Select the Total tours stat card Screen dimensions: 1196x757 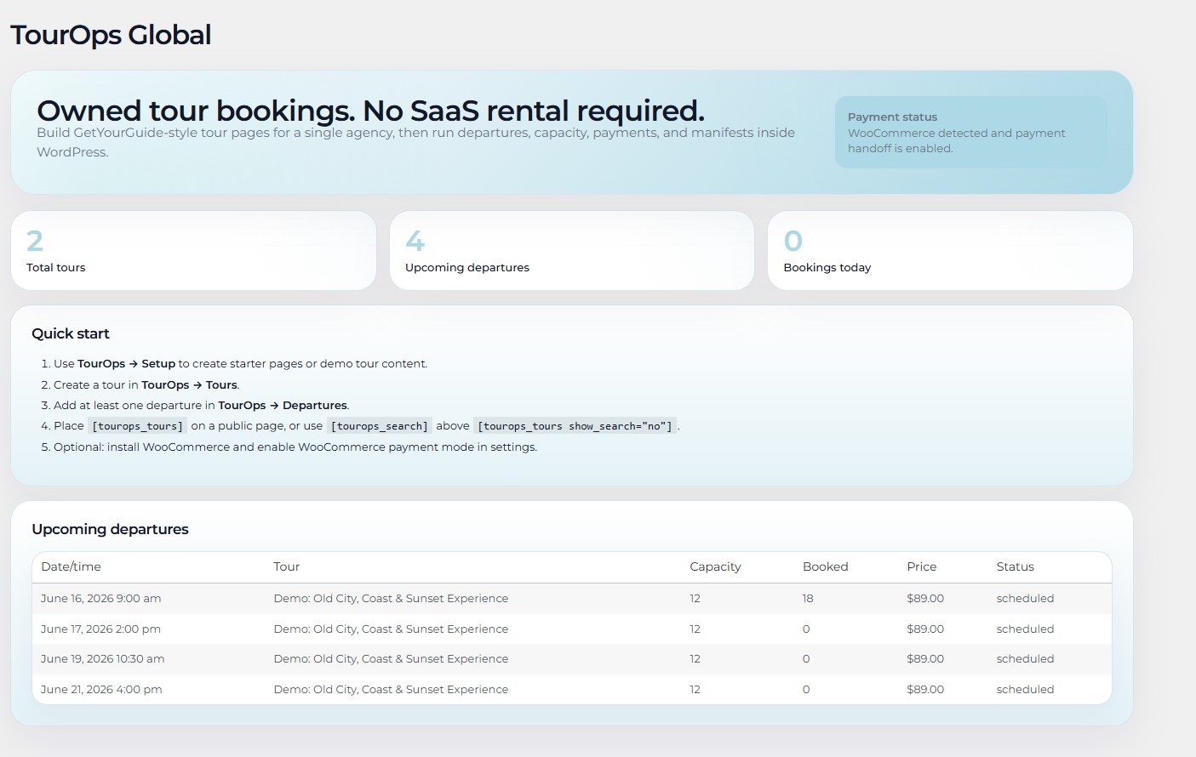(193, 251)
